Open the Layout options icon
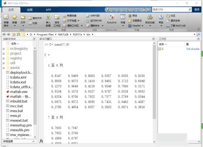203x147 pixels. pyautogui.click(x=123, y=17)
